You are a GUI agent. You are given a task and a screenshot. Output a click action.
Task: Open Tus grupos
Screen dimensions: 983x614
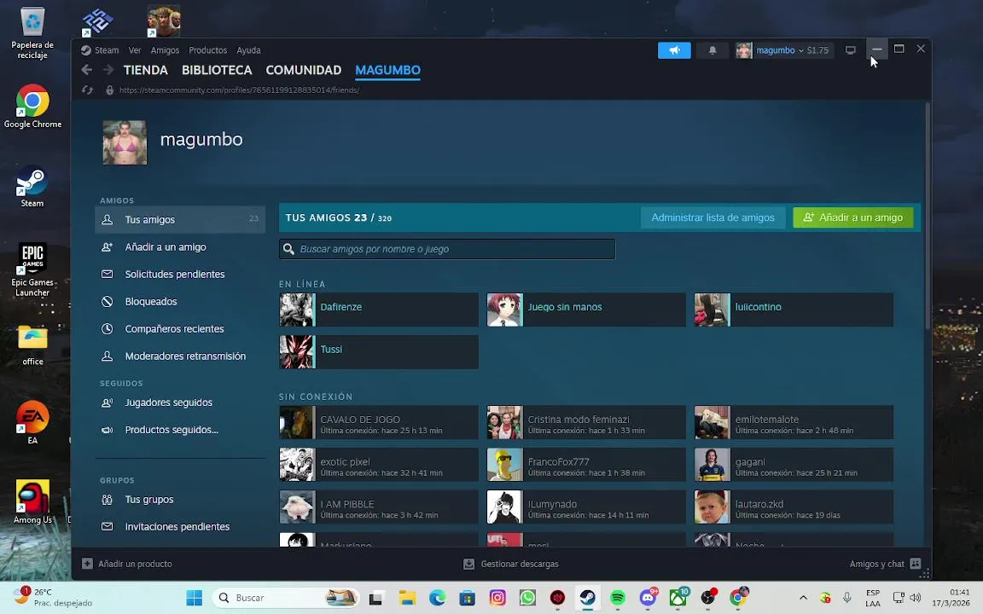click(x=180, y=500)
